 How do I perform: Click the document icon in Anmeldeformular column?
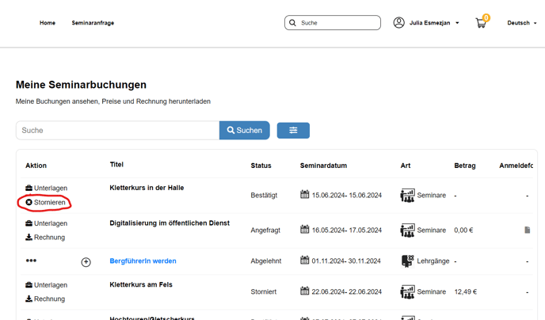[528, 230]
